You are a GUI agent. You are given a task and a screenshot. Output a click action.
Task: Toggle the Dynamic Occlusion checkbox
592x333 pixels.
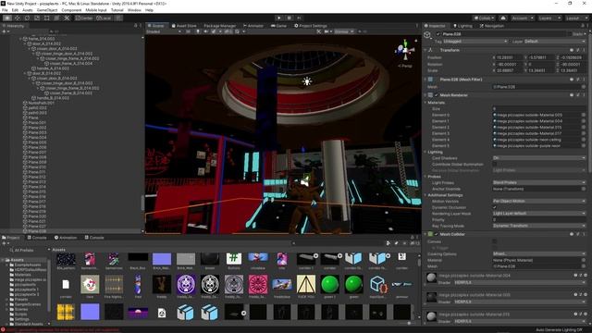point(495,207)
